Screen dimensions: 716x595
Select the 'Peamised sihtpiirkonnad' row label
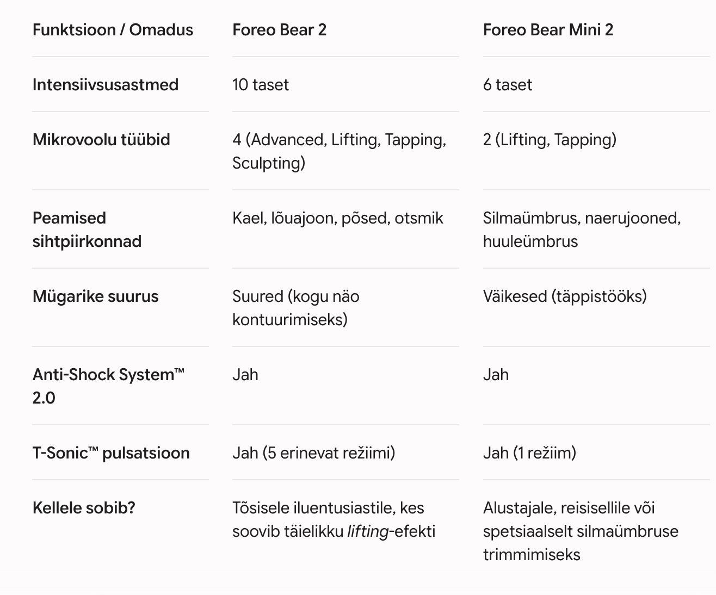point(87,230)
